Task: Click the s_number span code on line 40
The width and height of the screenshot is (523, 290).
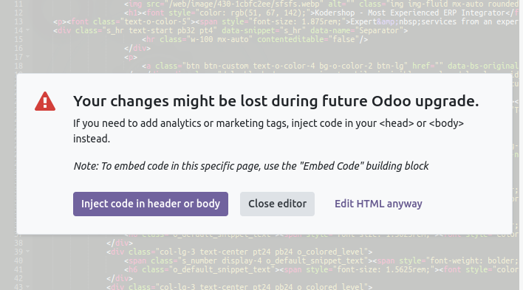Action: [322, 260]
